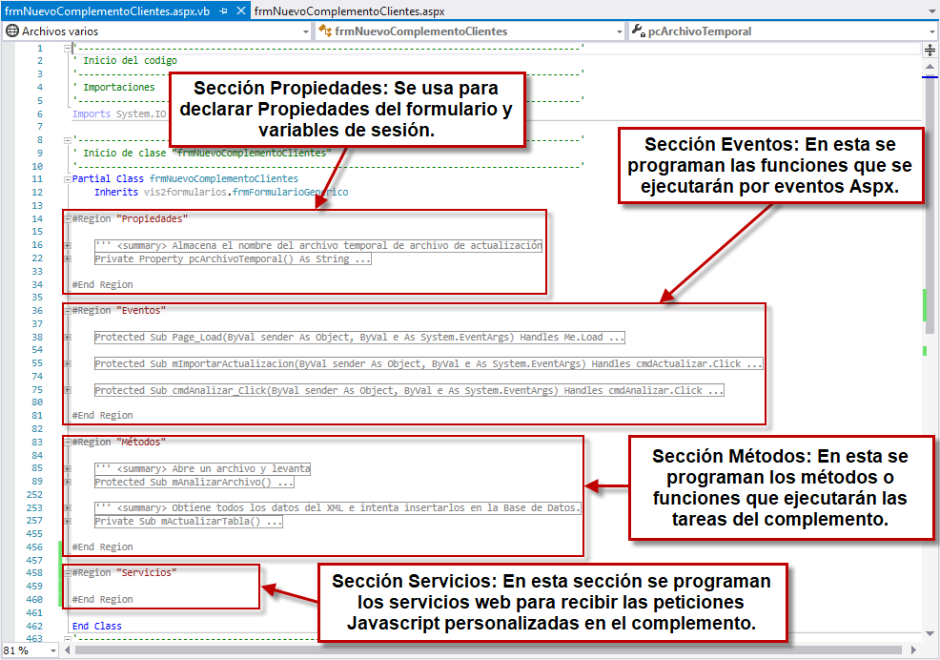Collapse the Eventos region

click(x=67, y=311)
